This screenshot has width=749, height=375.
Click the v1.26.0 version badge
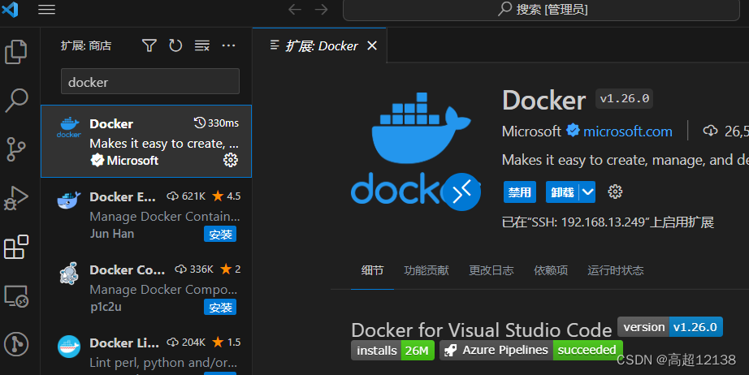click(x=625, y=99)
